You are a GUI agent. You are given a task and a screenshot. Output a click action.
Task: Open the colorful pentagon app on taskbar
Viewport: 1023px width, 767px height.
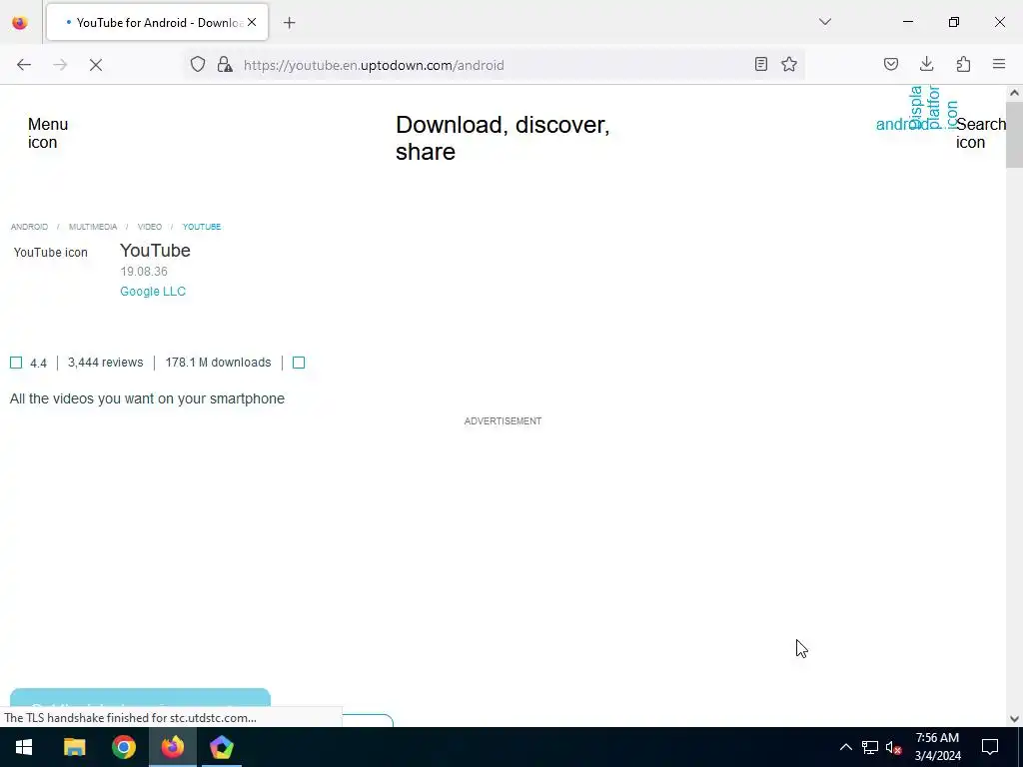(x=221, y=747)
